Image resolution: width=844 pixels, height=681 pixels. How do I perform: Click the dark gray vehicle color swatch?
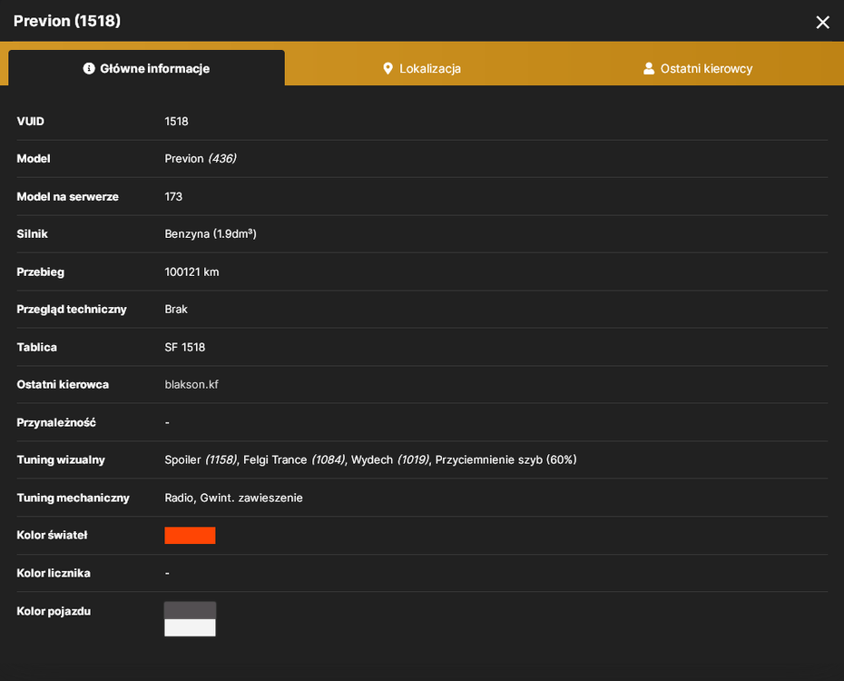[190, 610]
